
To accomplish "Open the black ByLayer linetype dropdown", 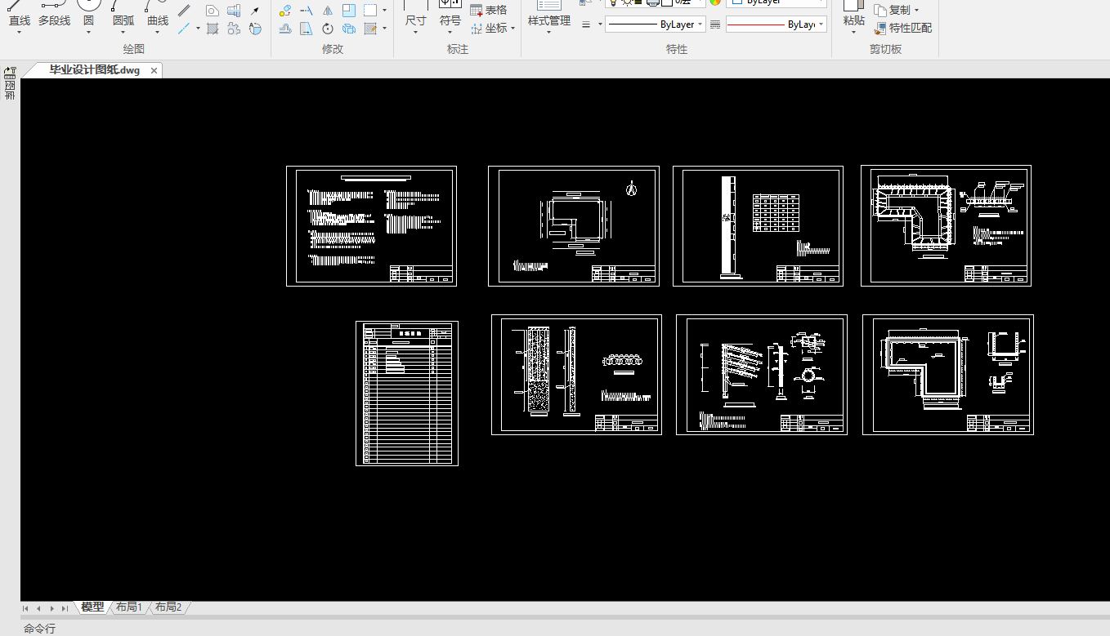I will click(x=655, y=24).
